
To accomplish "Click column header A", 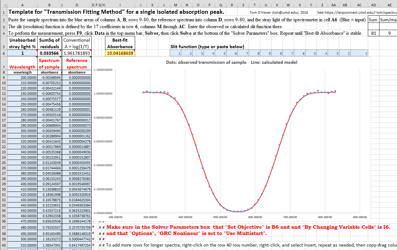I will (22, 5).
